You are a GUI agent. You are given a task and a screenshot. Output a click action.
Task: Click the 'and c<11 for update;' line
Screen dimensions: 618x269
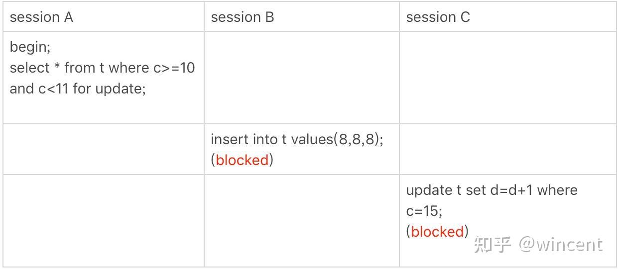click(78, 89)
